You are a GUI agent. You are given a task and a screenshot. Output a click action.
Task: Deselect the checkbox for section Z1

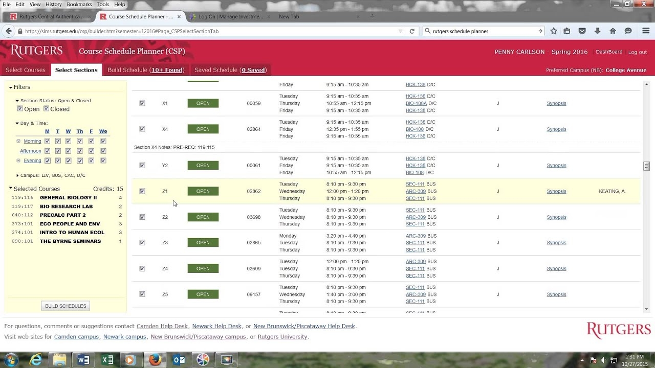point(142,191)
